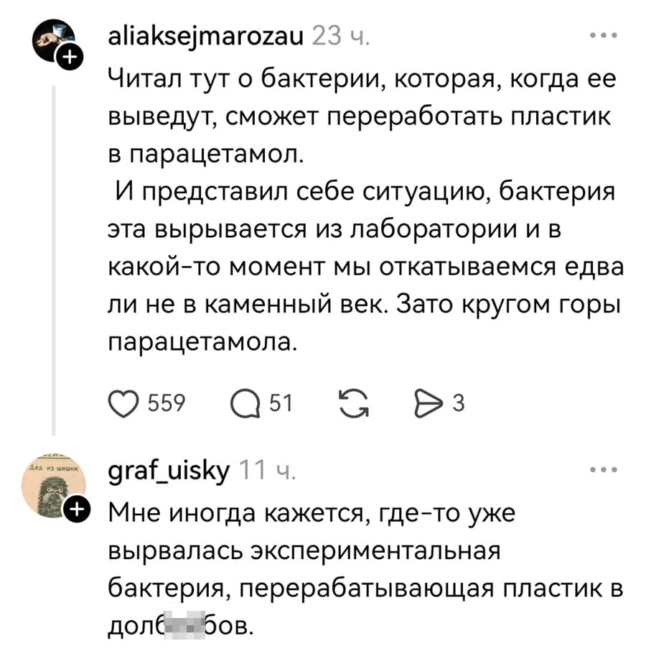The image size is (646, 654).
Task: Click the share count showing 3
Action: click(458, 403)
